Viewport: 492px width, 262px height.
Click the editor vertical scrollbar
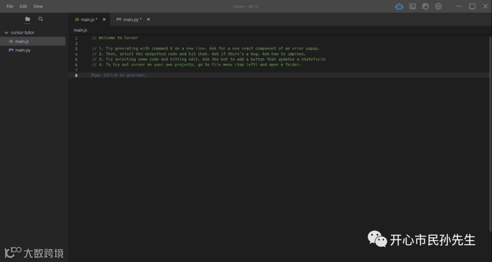tap(490, 135)
